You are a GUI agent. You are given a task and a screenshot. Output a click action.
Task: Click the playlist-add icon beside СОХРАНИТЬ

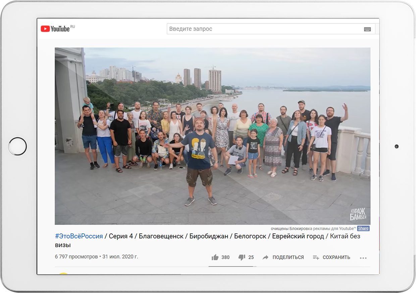click(316, 257)
